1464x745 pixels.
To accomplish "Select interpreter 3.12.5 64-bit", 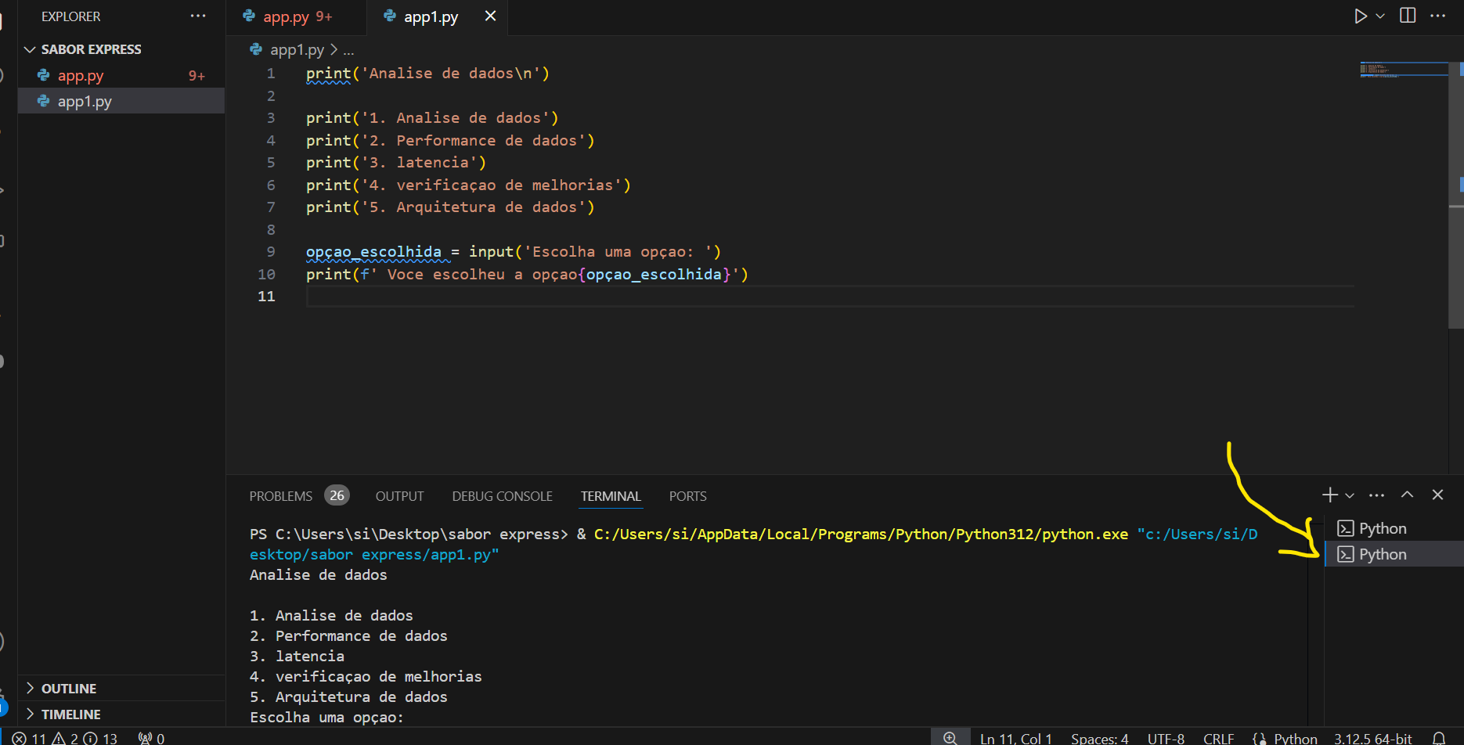I will pyautogui.click(x=1373, y=738).
